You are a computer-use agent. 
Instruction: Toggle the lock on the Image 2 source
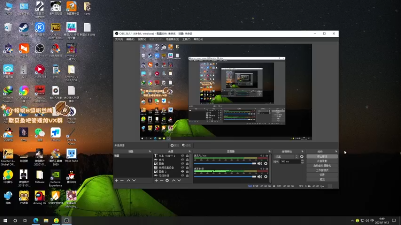point(187,171)
